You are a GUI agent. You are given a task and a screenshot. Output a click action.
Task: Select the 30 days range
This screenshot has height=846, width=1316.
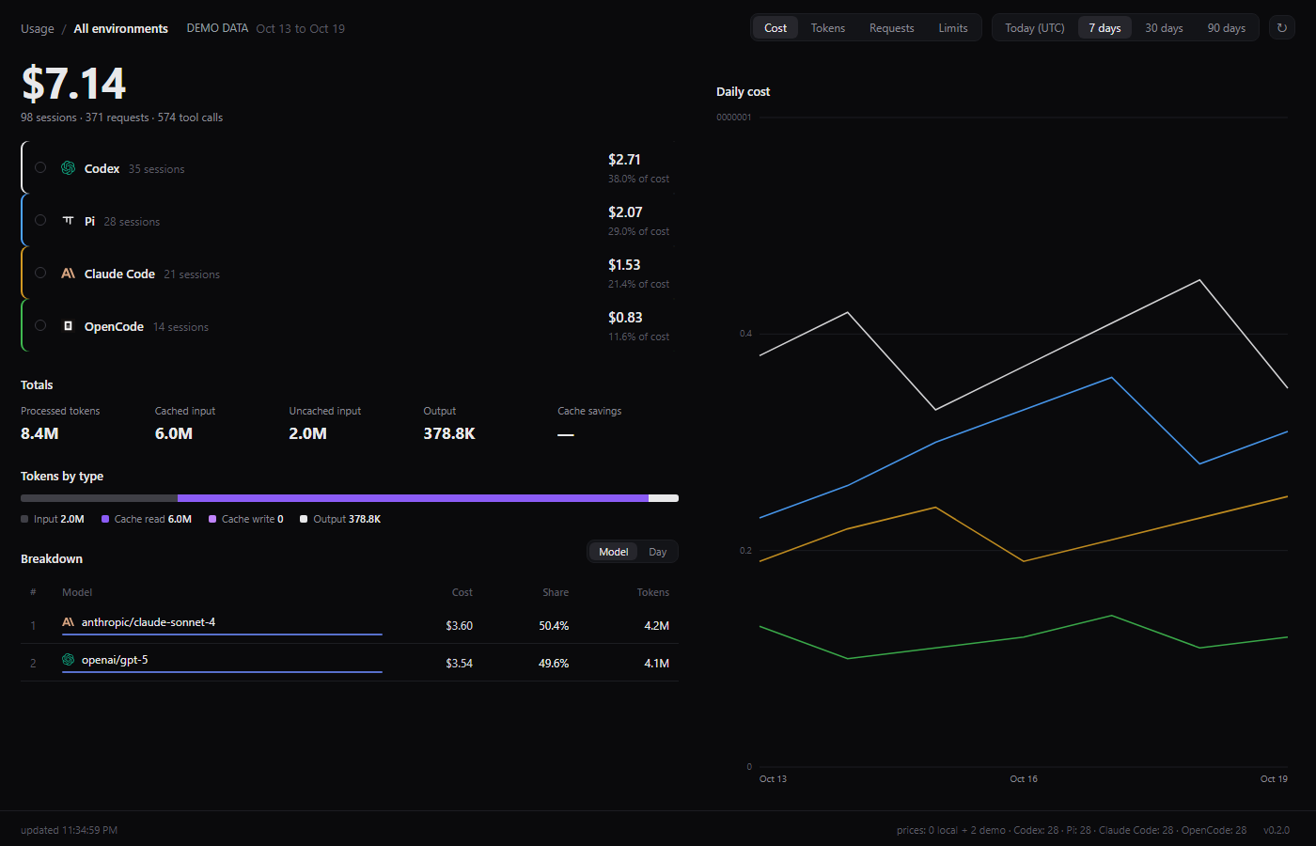click(x=1164, y=28)
